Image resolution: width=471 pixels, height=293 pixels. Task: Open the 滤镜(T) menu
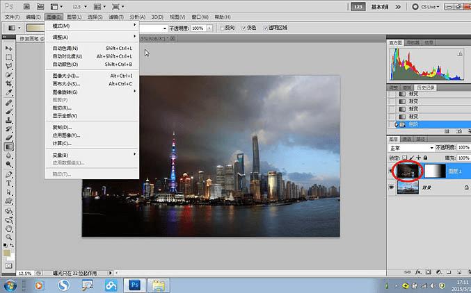click(x=116, y=17)
